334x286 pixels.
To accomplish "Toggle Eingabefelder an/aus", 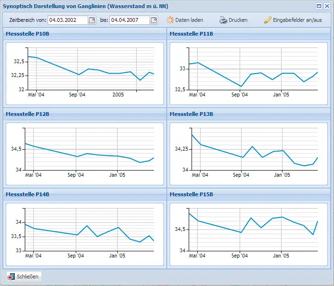I will tap(293, 20).
